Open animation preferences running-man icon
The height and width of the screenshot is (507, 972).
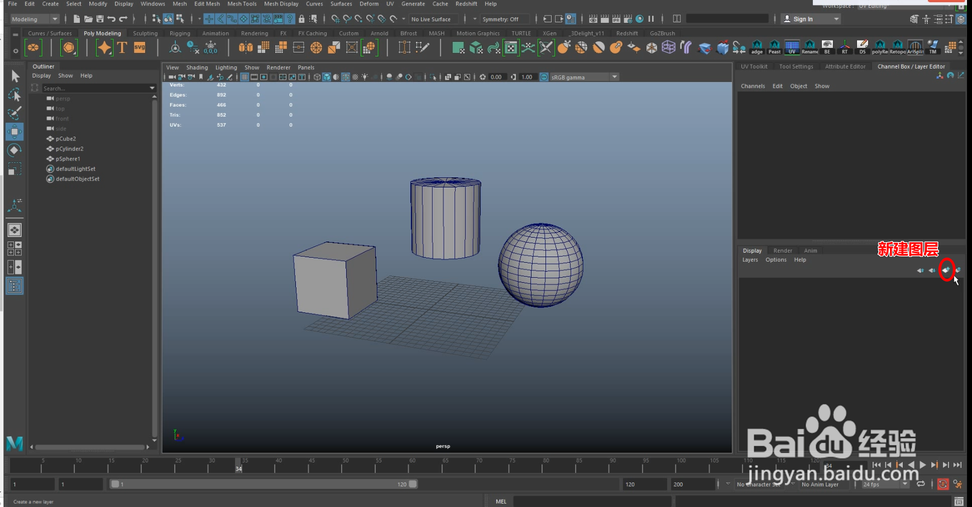pyautogui.click(x=957, y=484)
